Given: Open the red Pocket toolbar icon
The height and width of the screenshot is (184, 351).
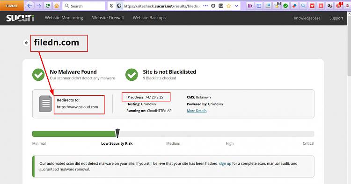Looking at the screenshot, I should [x=312, y=6].
